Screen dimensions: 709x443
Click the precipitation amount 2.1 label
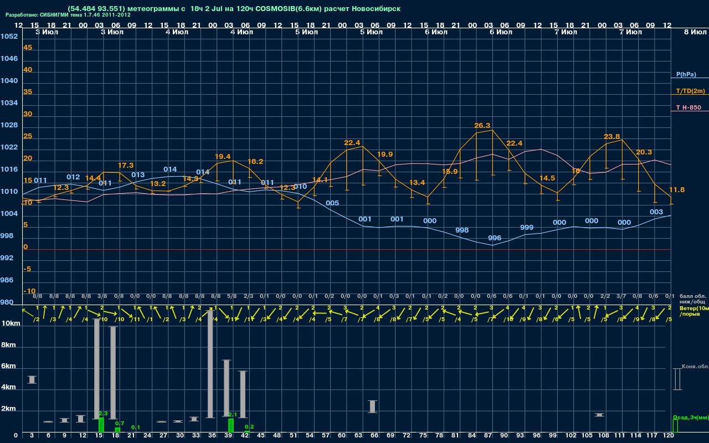point(233,415)
